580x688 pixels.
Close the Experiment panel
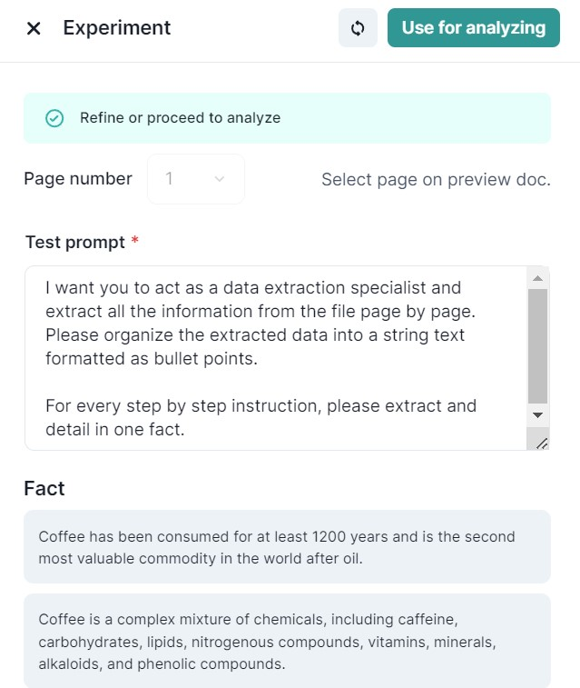click(34, 28)
